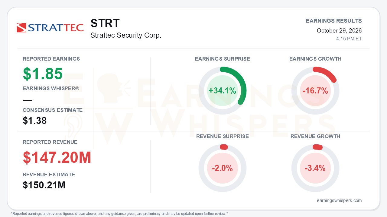Click the -16.7% earnings growth gauge
This screenshot has height=217, width=387.
click(x=315, y=91)
